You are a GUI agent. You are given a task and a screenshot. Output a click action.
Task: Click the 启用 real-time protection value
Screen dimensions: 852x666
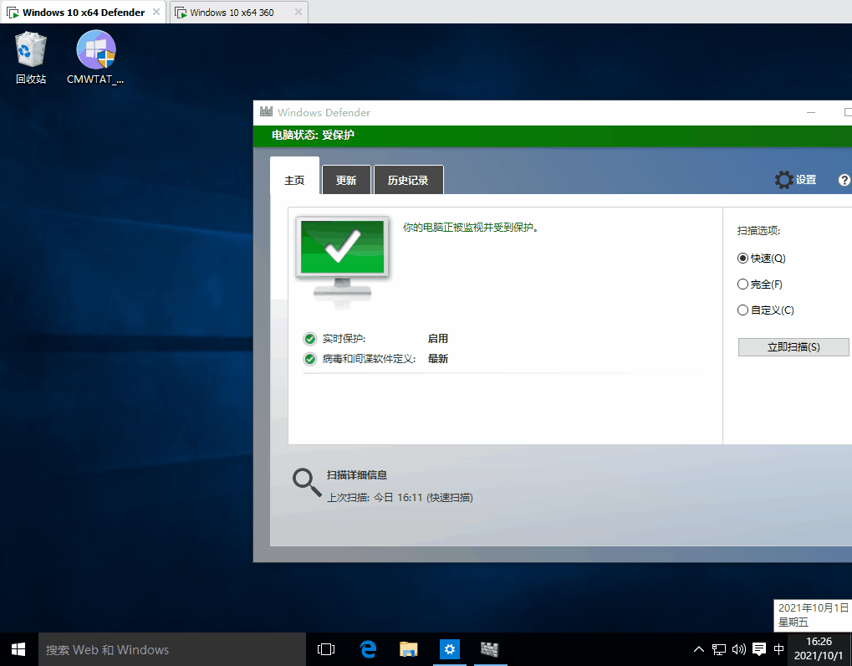(438, 339)
